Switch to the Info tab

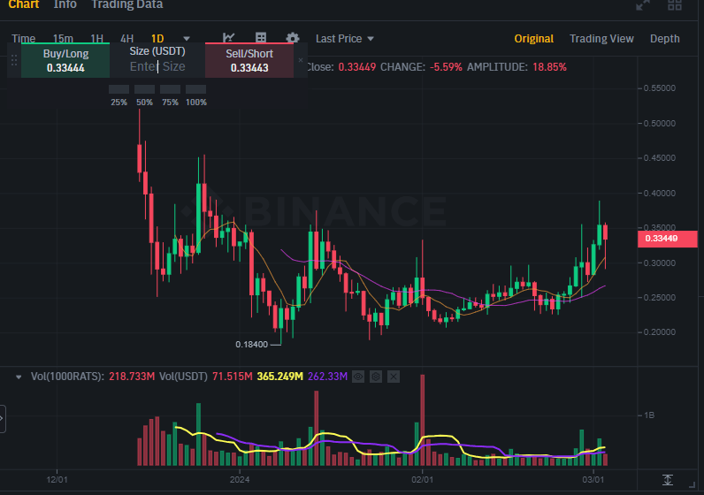click(x=65, y=5)
